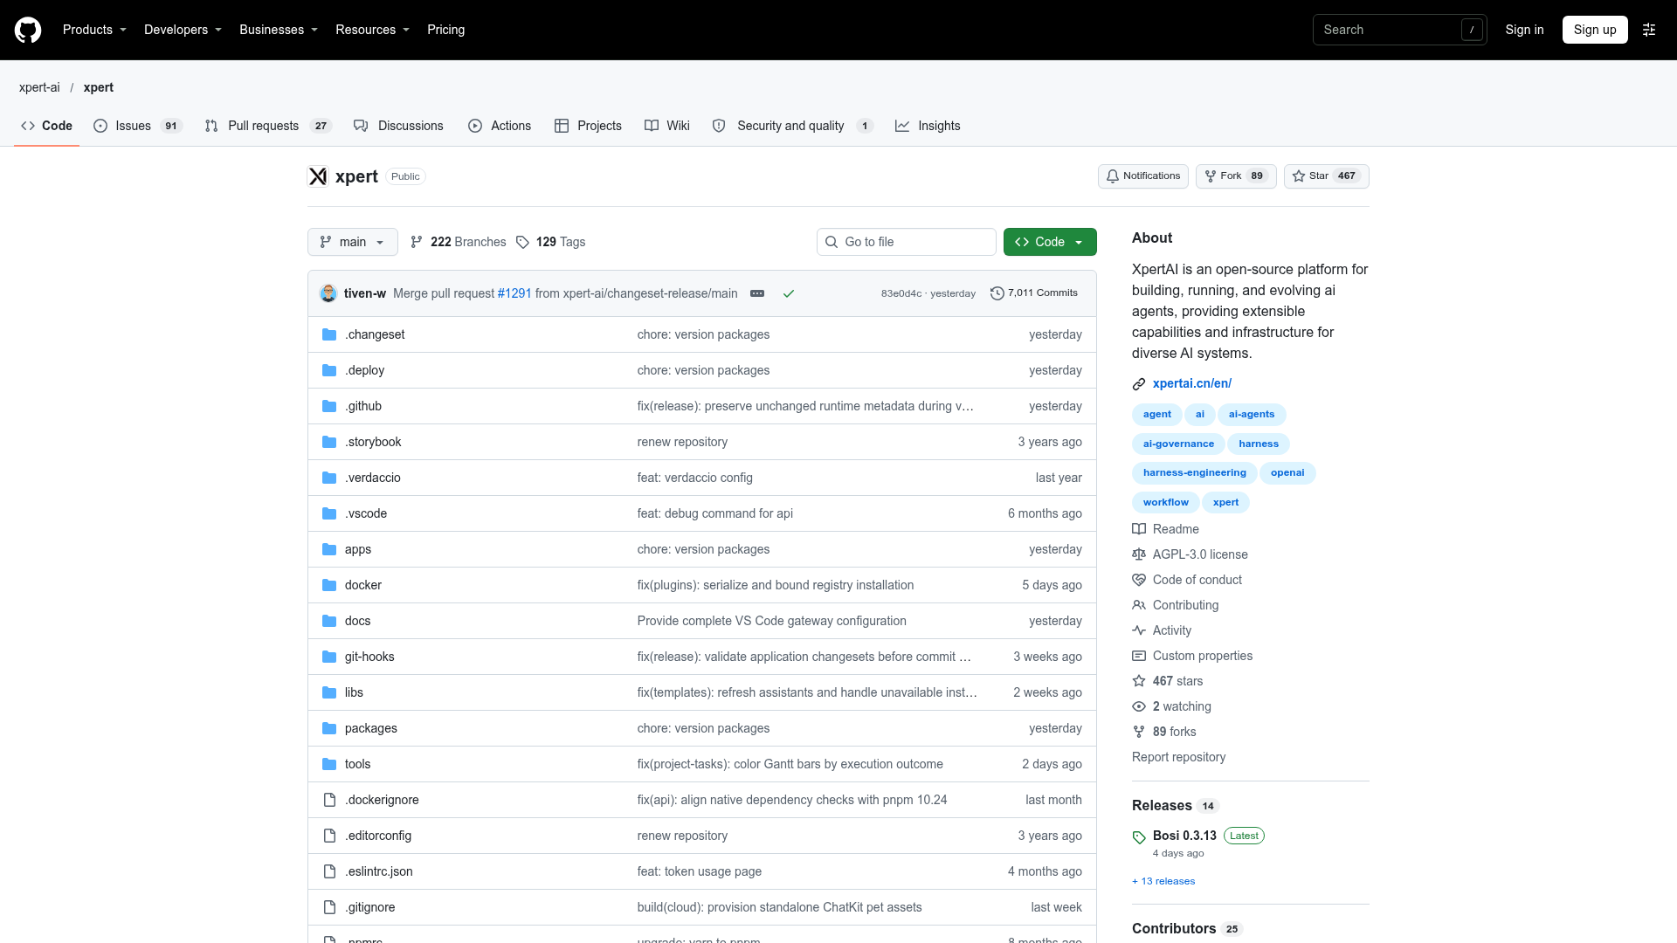Viewport: 1677px width, 943px height.
Task: Go to the GitHub homepage via the logo
Action: [x=28, y=30]
